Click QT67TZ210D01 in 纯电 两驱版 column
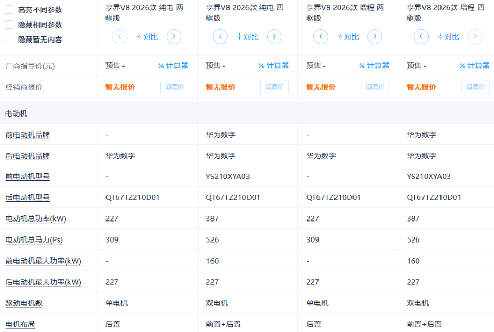Viewport: 494px width, 332px height. [x=133, y=198]
